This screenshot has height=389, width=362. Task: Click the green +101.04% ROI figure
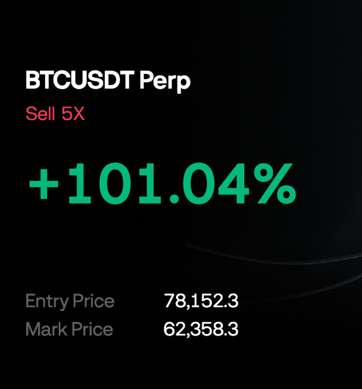click(162, 184)
